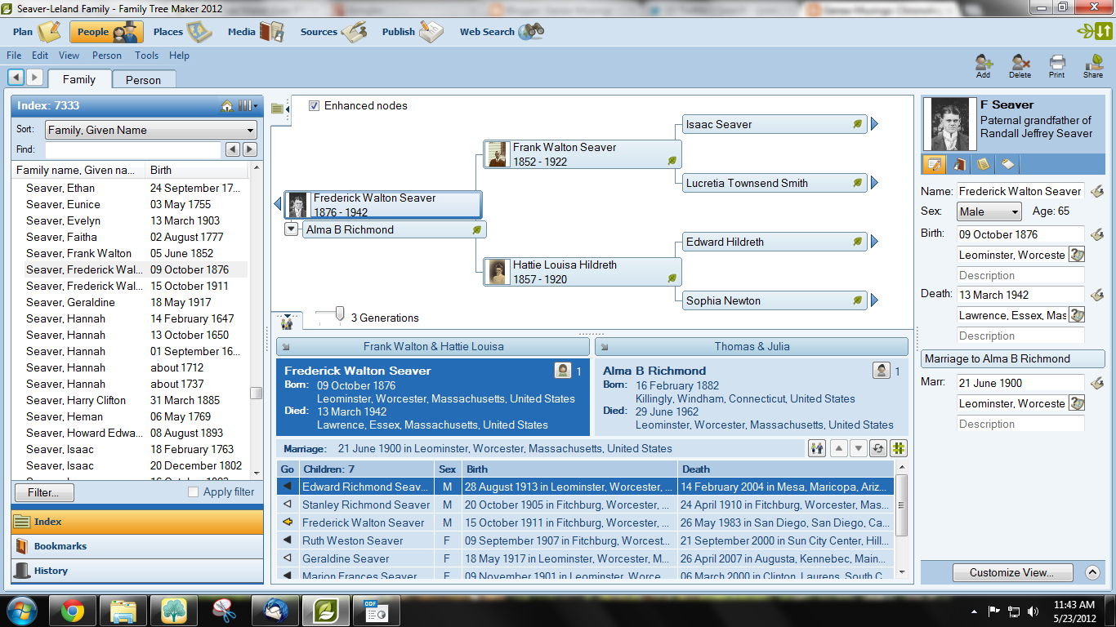This screenshot has width=1116, height=627.
Task: Open the Tools menu
Action: click(x=147, y=56)
